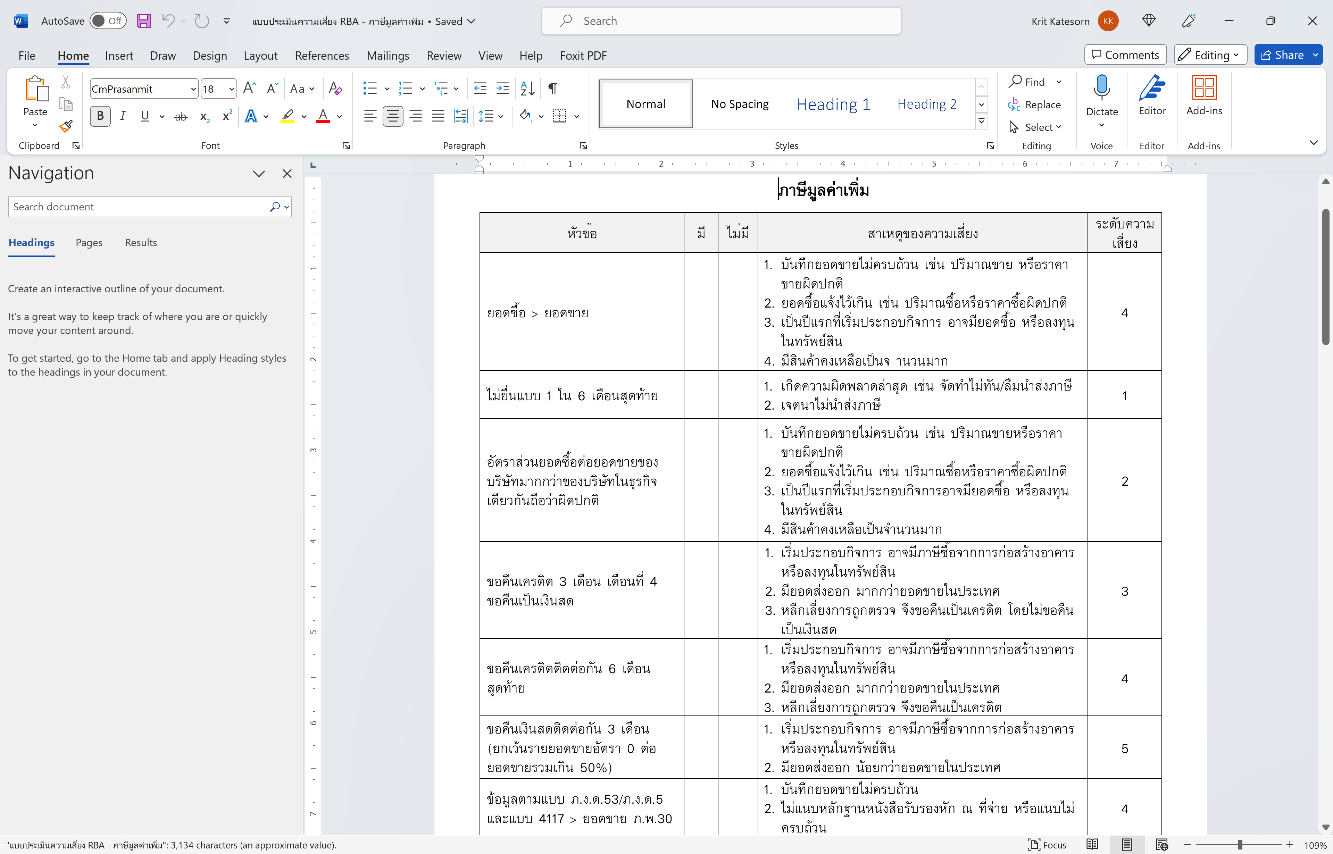
Task: Shrink font size with smaller A icon
Action: click(272, 88)
